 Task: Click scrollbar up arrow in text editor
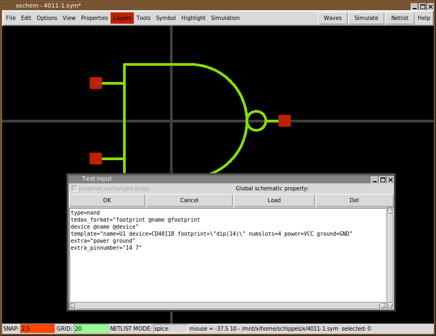click(x=390, y=211)
